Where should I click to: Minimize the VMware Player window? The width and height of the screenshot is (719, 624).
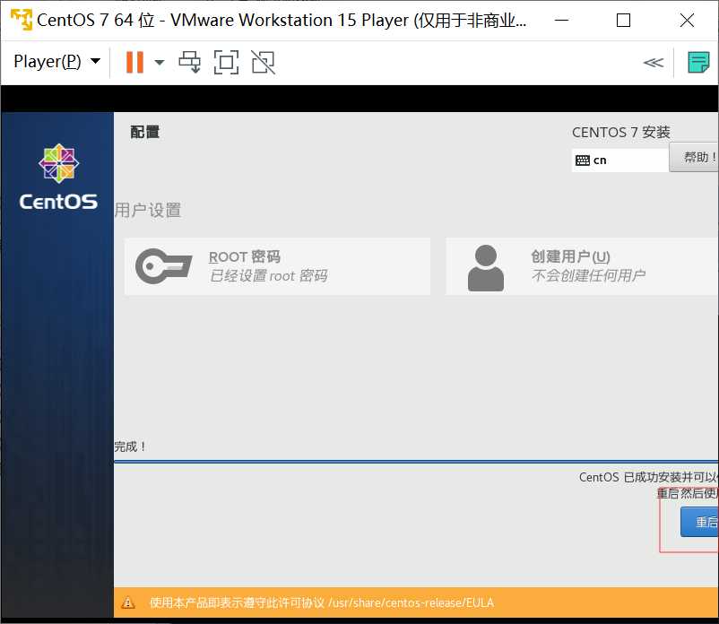point(562,21)
